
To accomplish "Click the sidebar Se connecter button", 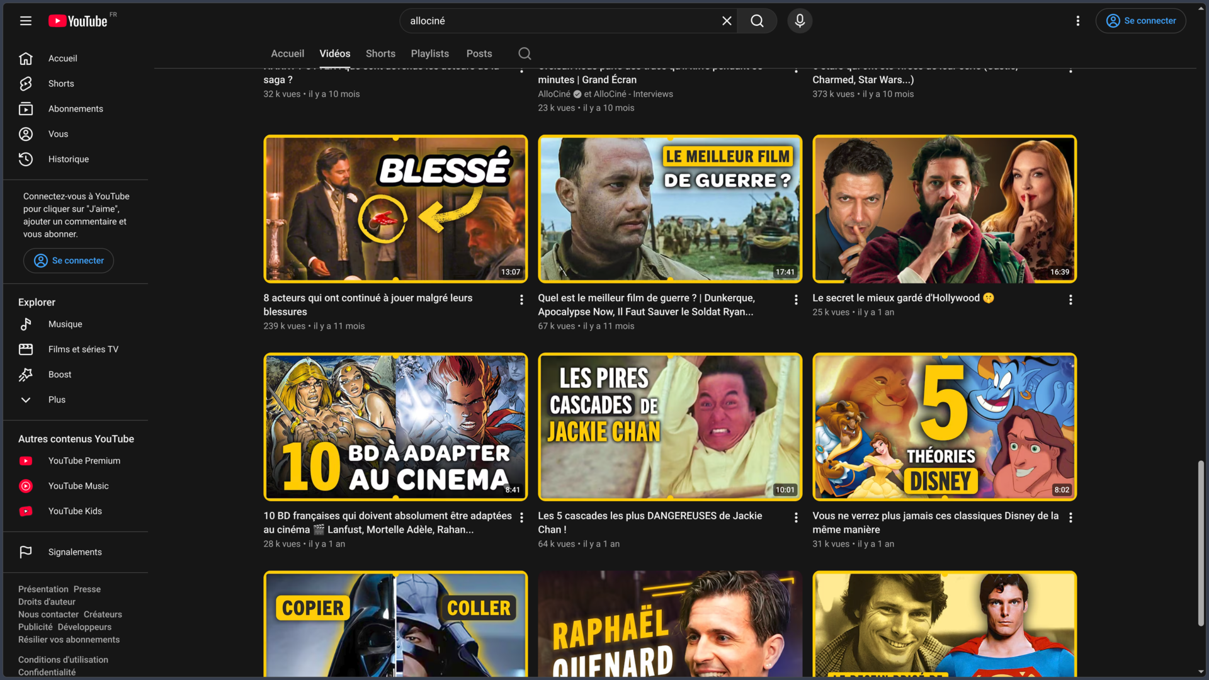I will tap(69, 261).
